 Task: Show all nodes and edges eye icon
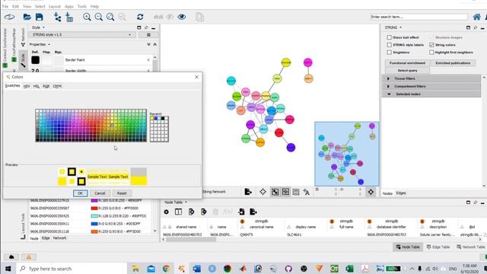pos(182,17)
